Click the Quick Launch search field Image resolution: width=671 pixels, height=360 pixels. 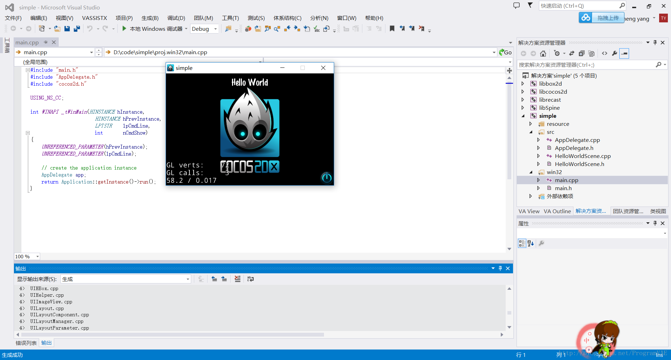(x=583, y=6)
